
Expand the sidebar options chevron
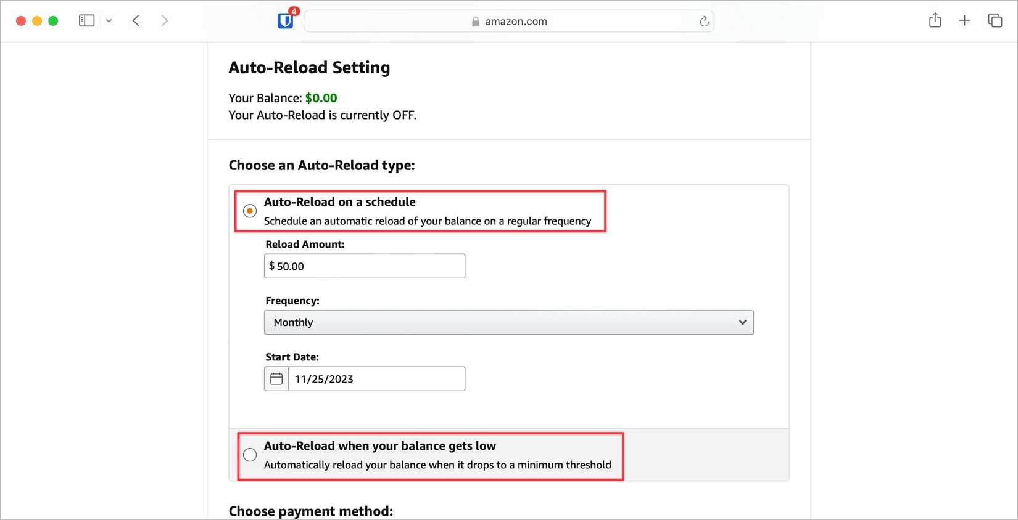(109, 21)
